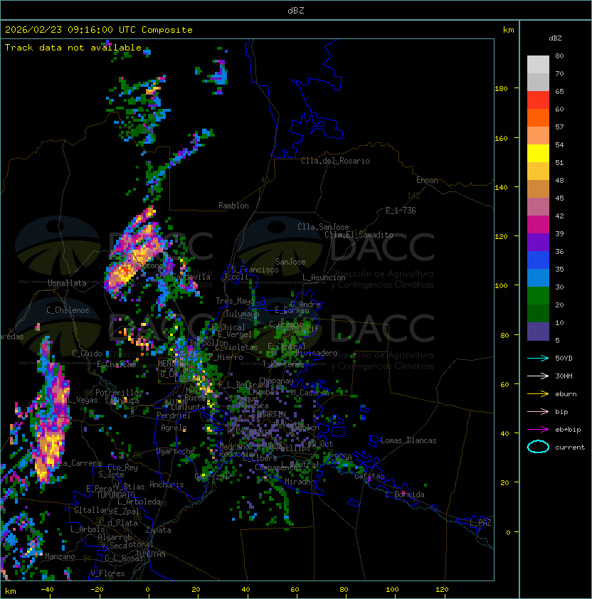Click the '160' tick on the vertical axis
Screen dimensions: 592x599
pos(501,138)
